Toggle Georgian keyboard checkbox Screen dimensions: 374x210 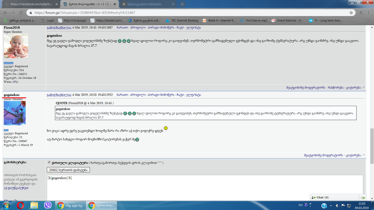click(49, 162)
